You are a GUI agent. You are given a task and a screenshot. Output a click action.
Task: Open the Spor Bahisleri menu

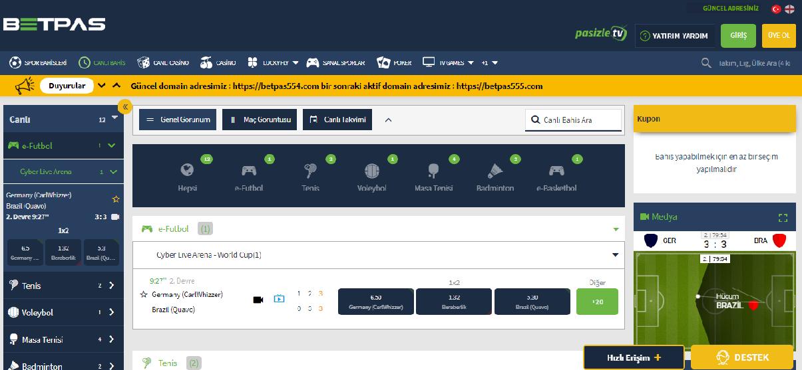pos(39,62)
